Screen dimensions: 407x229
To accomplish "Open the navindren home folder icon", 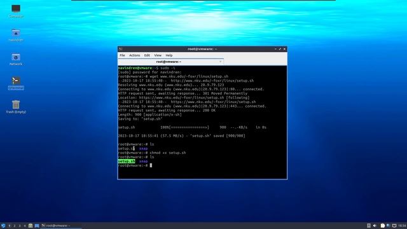I will 16,35.
